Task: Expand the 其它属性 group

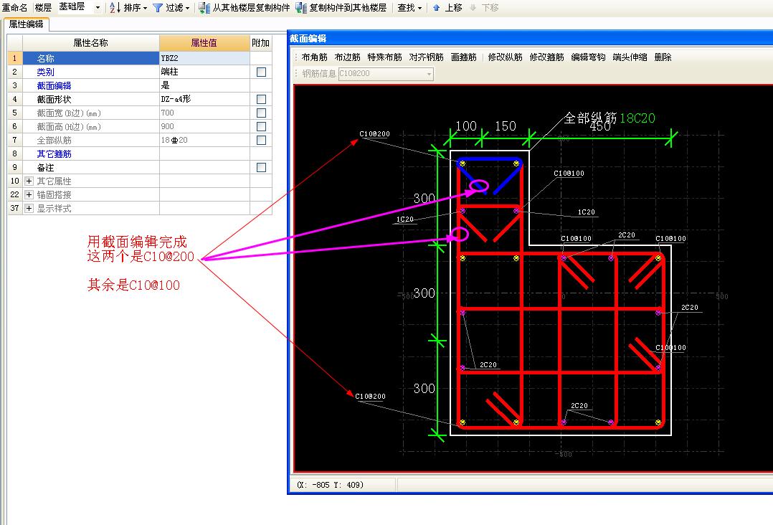Action: [x=29, y=181]
